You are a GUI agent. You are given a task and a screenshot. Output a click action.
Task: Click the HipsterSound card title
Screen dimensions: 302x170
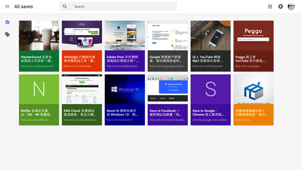(37, 59)
